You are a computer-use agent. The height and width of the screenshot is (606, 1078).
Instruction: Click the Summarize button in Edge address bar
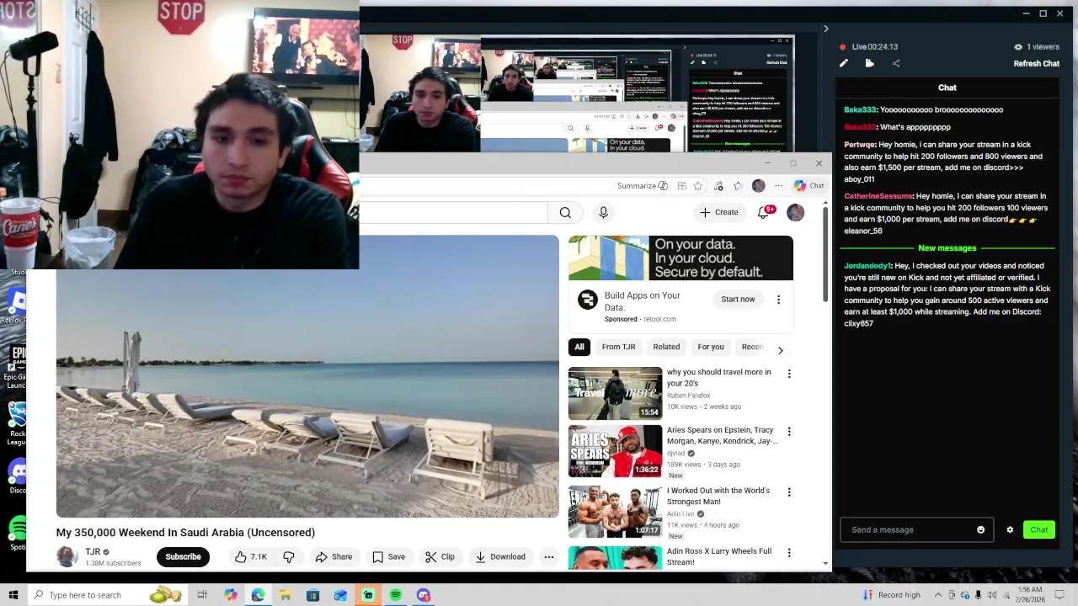point(642,186)
